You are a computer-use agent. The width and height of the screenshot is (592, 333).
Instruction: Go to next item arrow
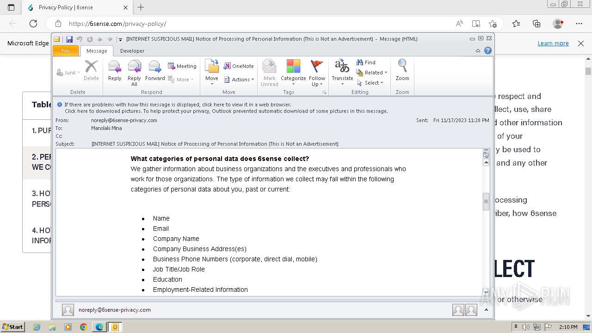(x=110, y=39)
